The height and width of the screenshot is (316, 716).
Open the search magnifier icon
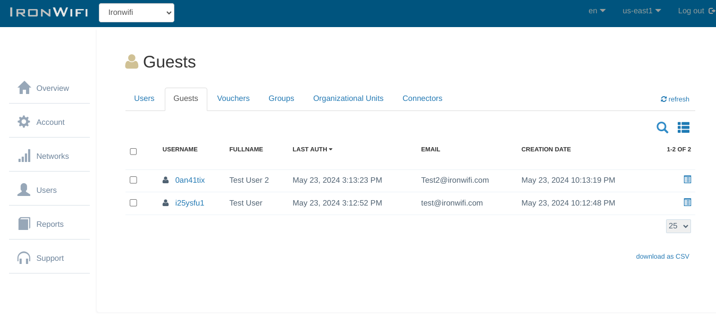click(x=662, y=127)
